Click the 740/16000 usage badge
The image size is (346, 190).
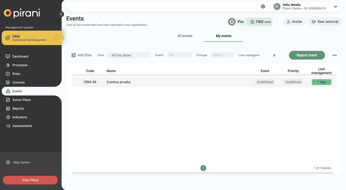(260, 22)
